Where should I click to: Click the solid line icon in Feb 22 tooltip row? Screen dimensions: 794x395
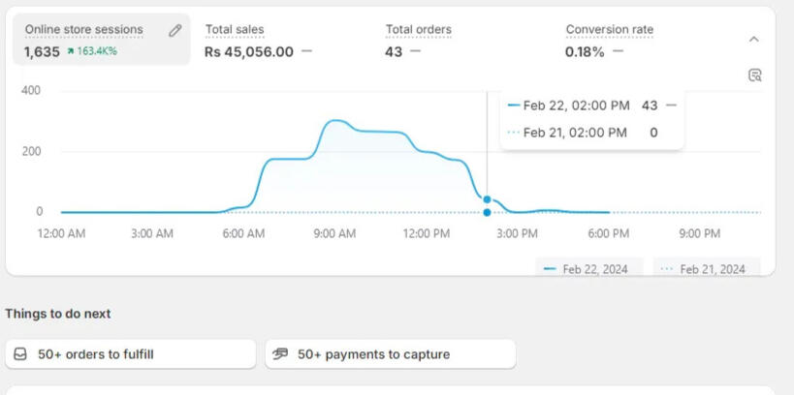(x=513, y=106)
